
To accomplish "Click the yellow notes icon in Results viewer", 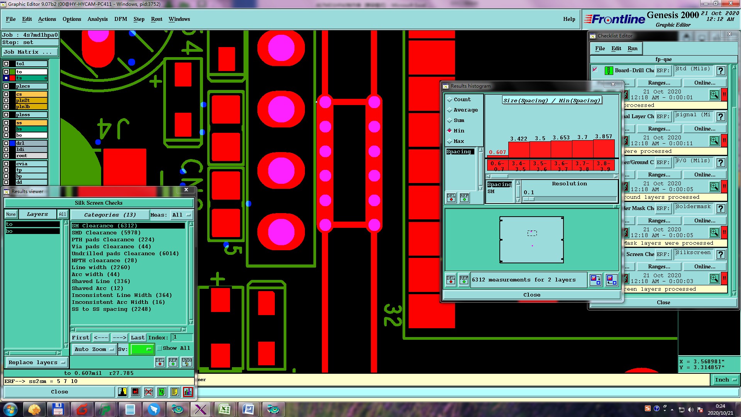I will (174, 392).
